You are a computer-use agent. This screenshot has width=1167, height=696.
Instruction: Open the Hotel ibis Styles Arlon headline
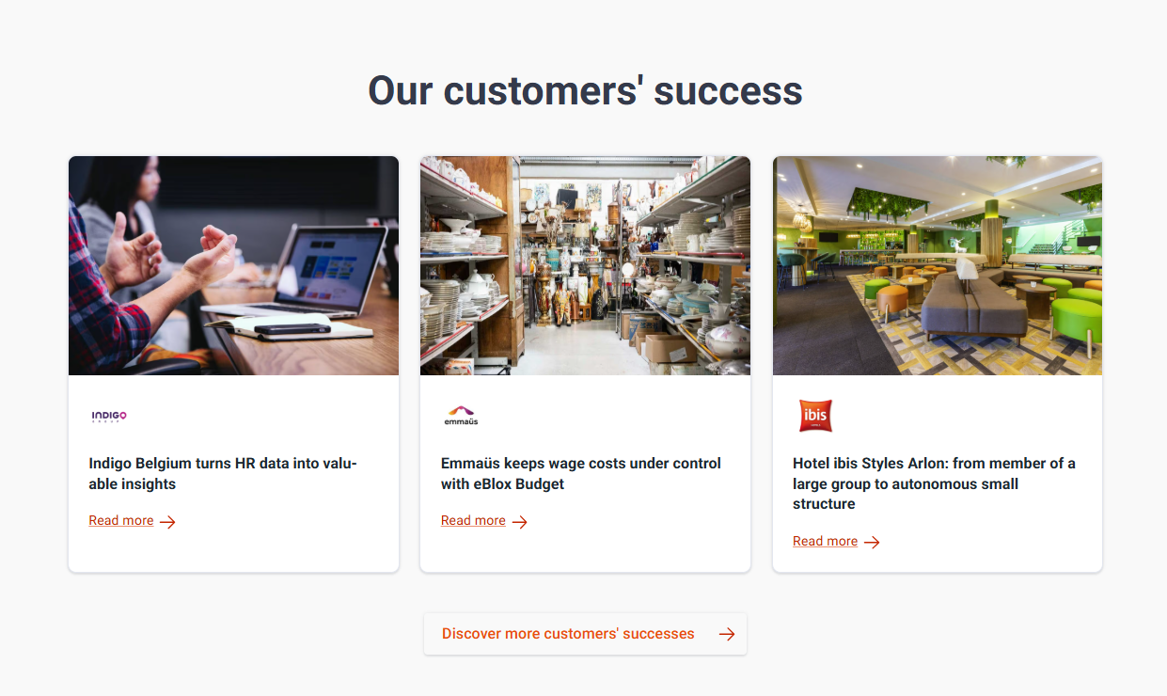coord(934,483)
